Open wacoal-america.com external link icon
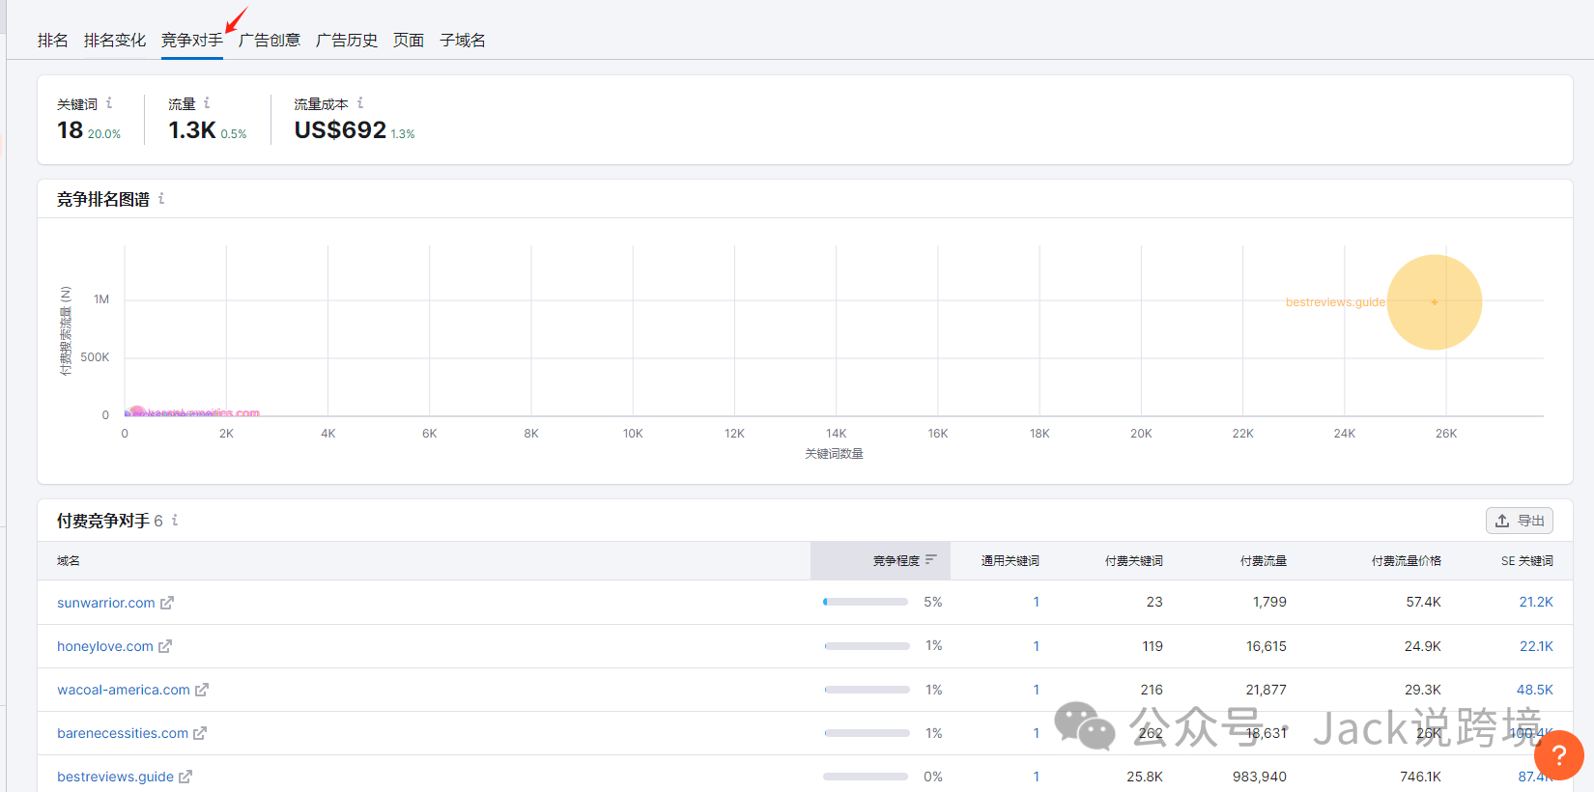1594x792 pixels. coord(202,690)
